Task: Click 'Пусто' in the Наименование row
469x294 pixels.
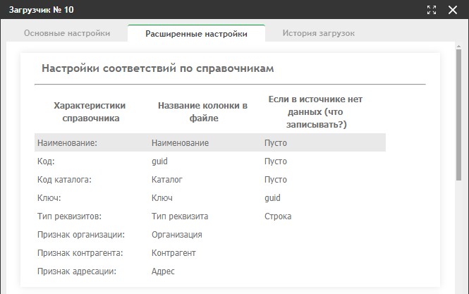Action: click(x=276, y=143)
